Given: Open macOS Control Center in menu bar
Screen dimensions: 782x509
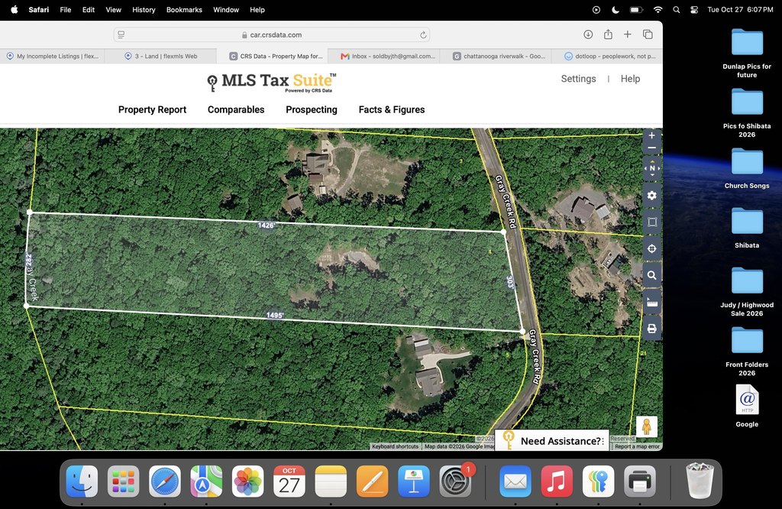Looking at the screenshot, I should 693,9.
